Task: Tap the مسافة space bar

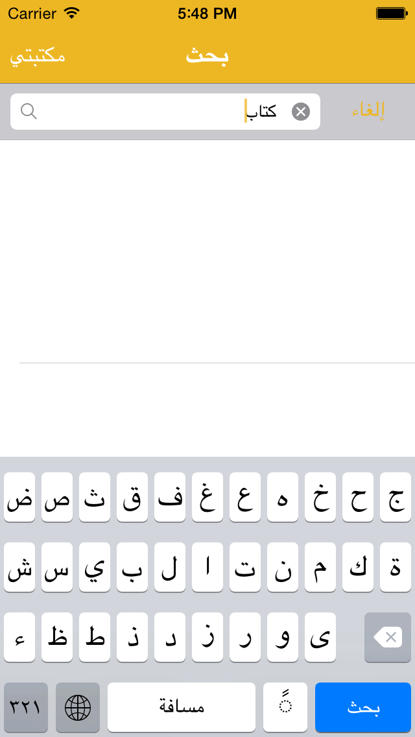Action: pyautogui.click(x=182, y=707)
